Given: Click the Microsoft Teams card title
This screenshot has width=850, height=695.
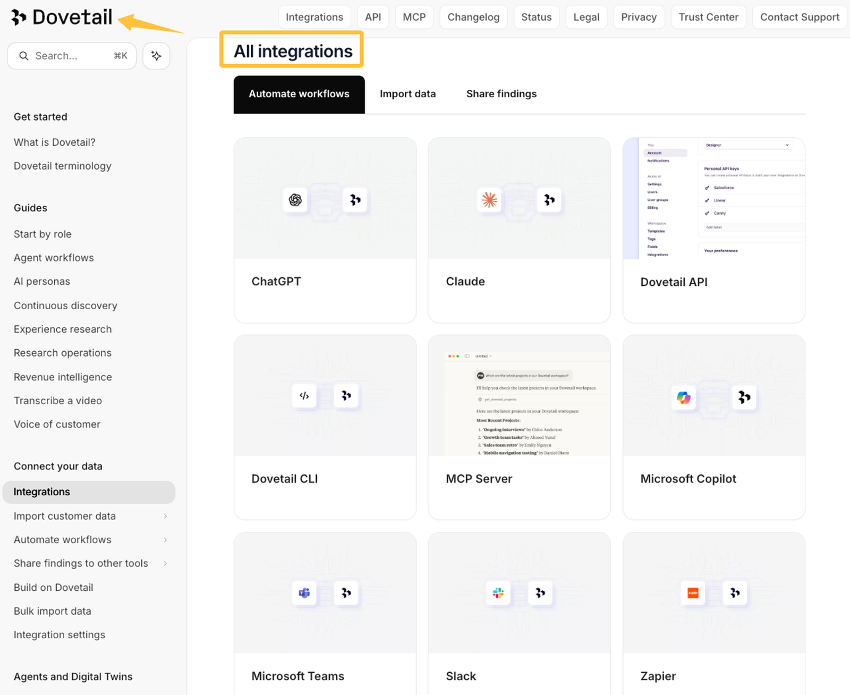Looking at the screenshot, I should click(x=297, y=676).
